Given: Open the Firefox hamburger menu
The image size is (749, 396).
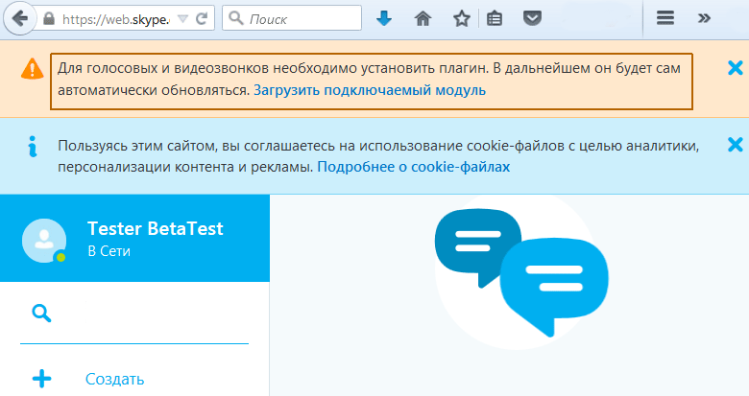Looking at the screenshot, I should [664, 19].
